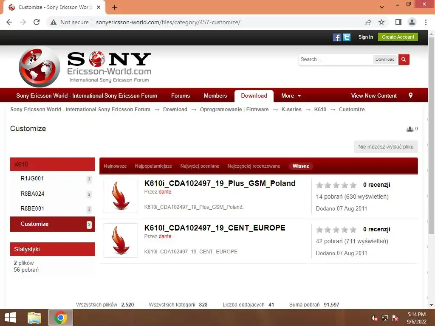
Task: Open the tab search chevron in the title bar
Action: 382,7
